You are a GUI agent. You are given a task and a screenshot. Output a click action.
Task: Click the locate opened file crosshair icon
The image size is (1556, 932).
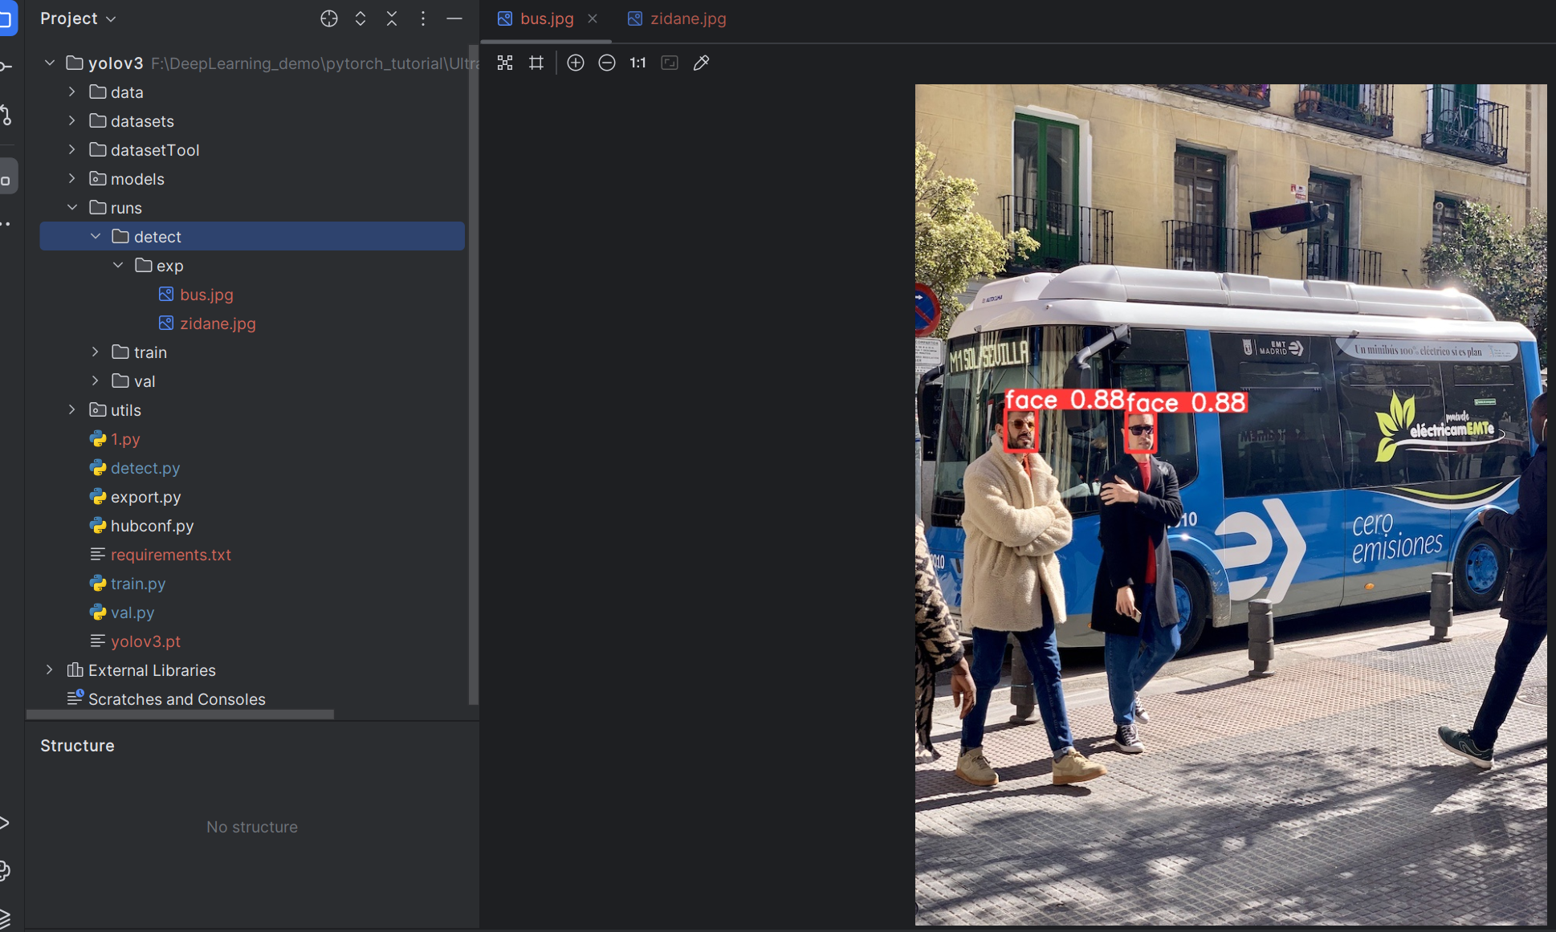[x=329, y=18]
